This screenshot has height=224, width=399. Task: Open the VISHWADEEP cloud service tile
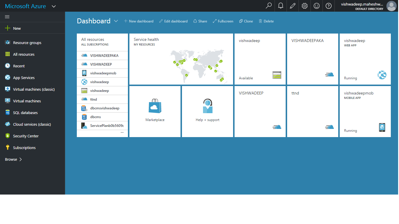click(x=260, y=111)
